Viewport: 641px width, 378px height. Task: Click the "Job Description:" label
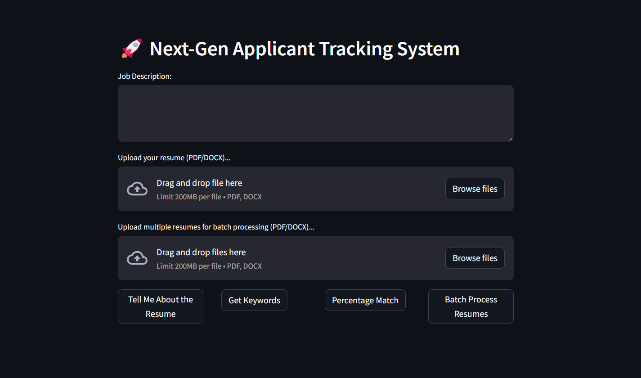coord(145,76)
